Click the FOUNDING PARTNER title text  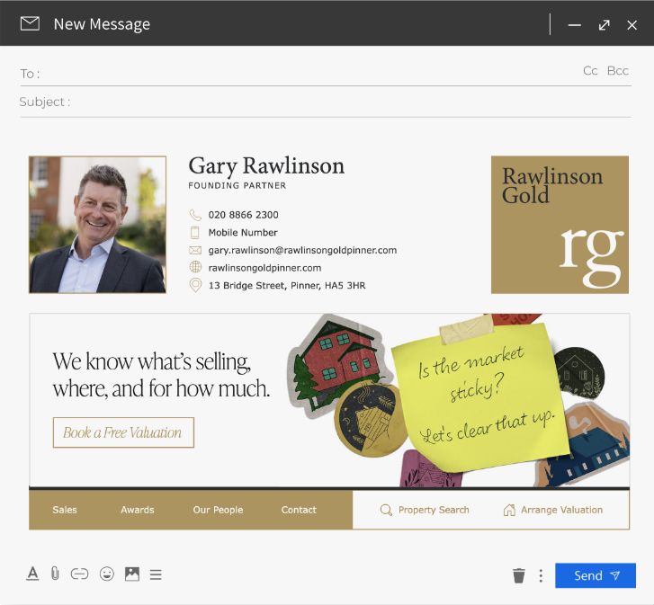[237, 185]
